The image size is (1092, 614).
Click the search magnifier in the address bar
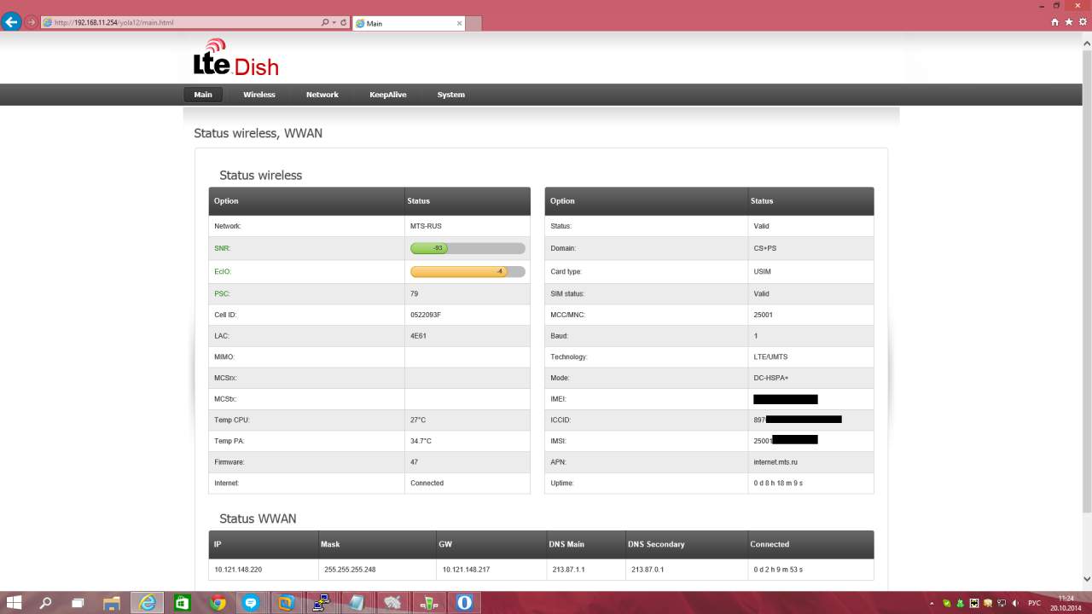pyautogui.click(x=325, y=22)
